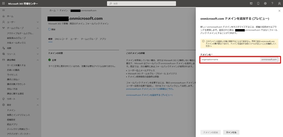
Task: Go to ドメイン in breadcrumb
Action: (x=64, y=11)
